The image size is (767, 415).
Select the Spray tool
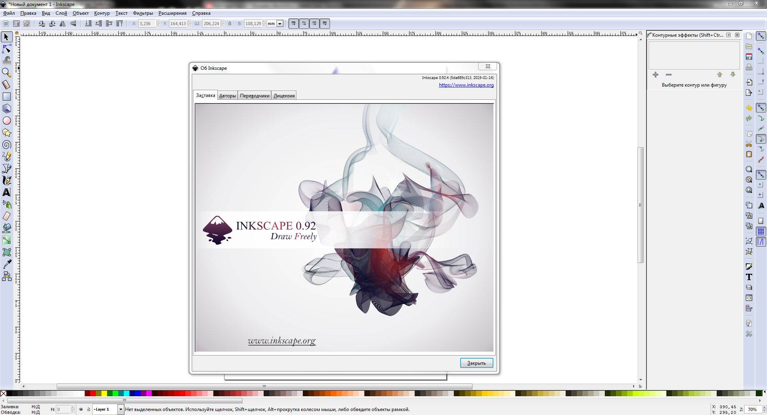(x=6, y=204)
